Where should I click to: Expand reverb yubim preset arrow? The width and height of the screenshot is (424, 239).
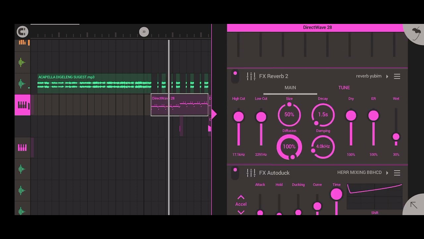387,76
